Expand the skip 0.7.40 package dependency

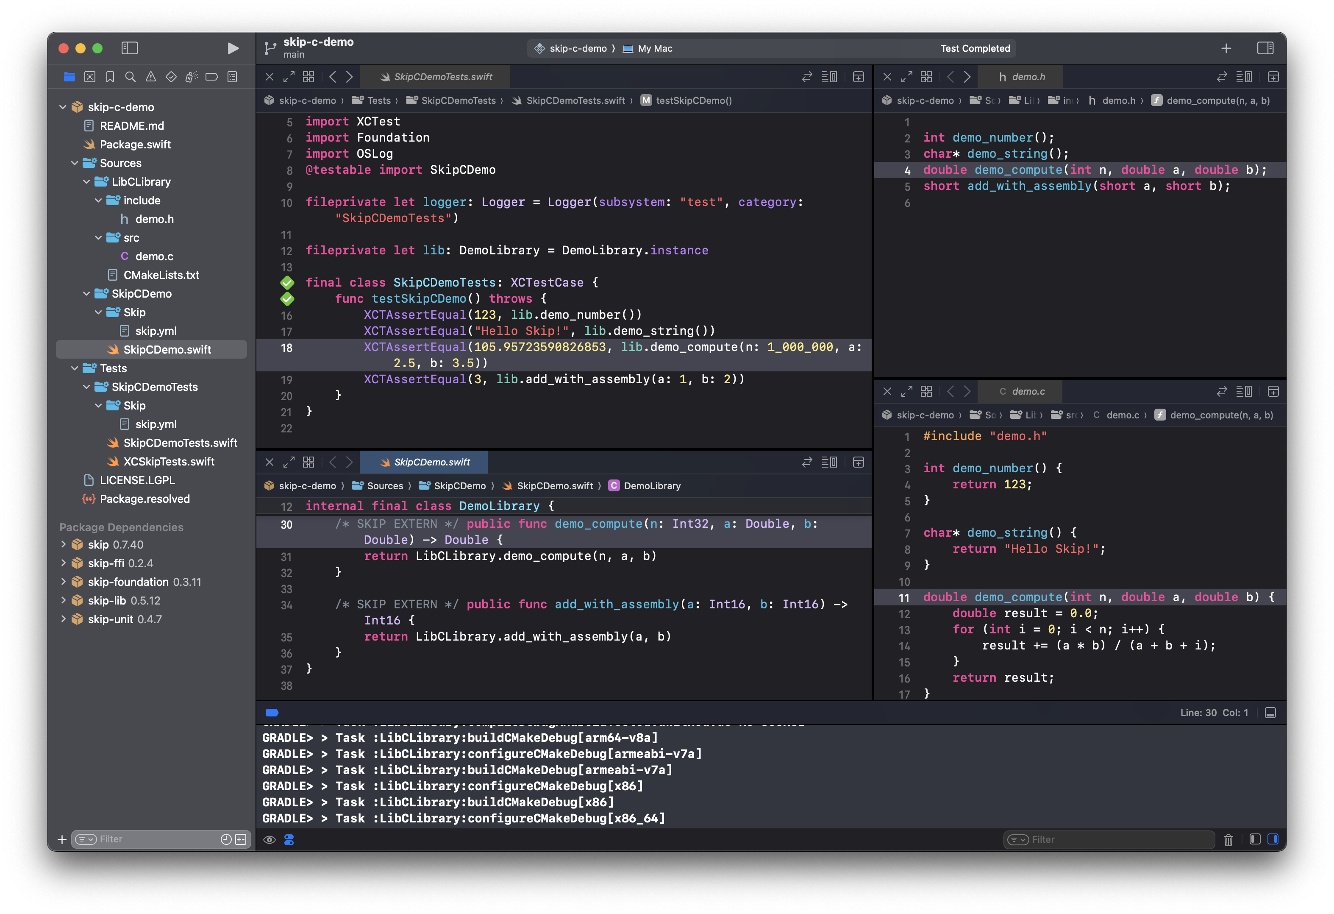(63, 544)
